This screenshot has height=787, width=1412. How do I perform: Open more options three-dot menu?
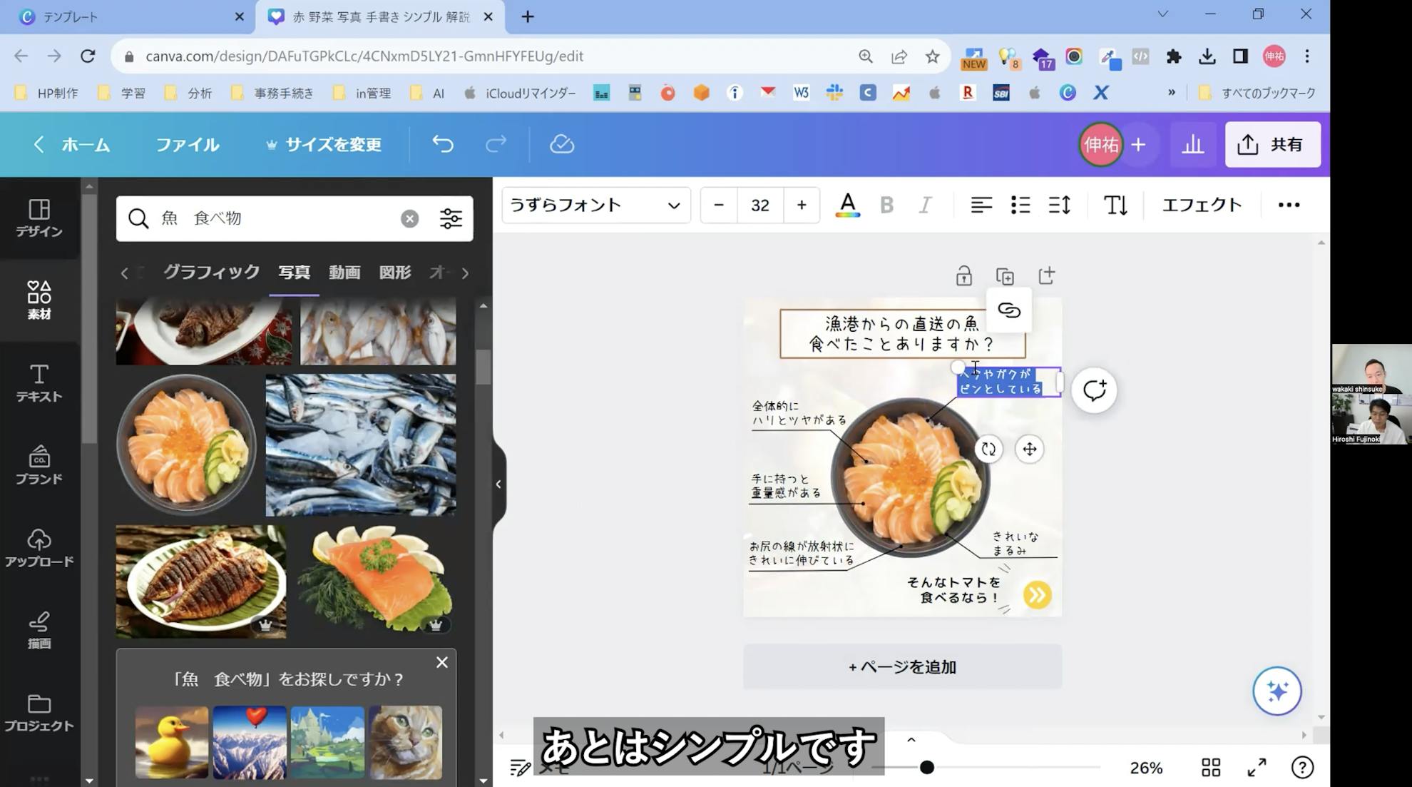[1289, 205]
